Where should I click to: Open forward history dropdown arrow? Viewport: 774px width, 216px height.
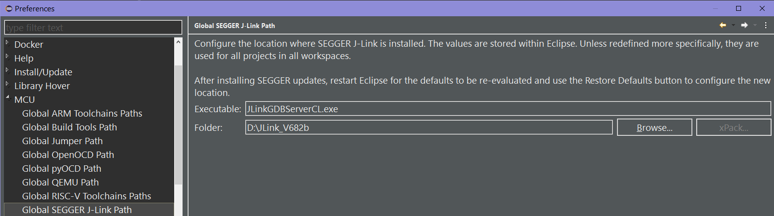coord(755,25)
